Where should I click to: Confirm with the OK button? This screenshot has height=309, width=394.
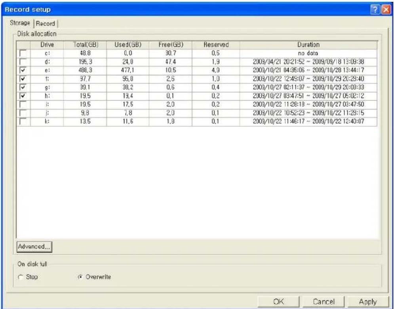point(278,301)
